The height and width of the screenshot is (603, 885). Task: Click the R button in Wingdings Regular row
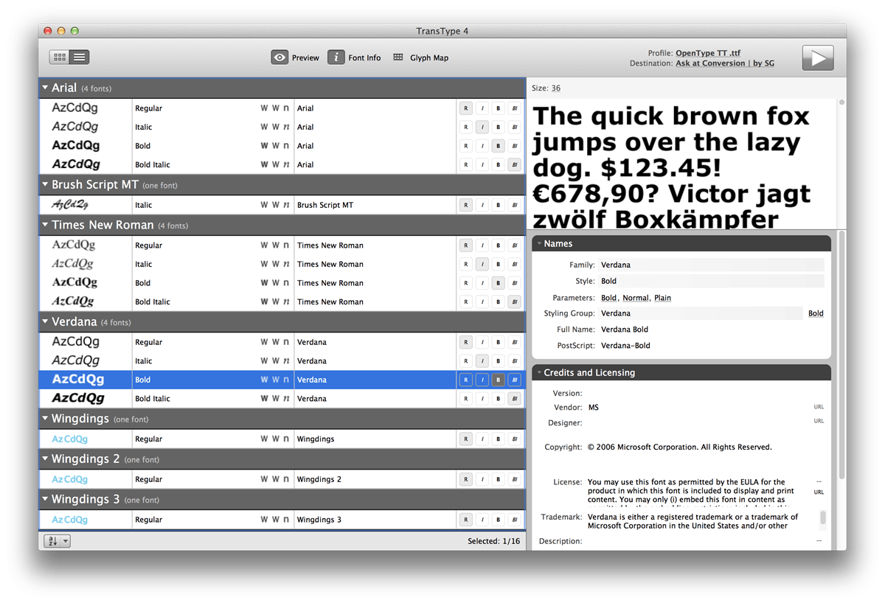465,439
